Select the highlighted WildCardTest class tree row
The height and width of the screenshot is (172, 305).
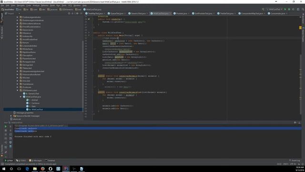point(43,109)
